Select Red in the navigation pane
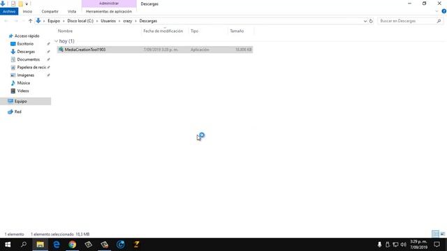This screenshot has width=447, height=251. 17,112
